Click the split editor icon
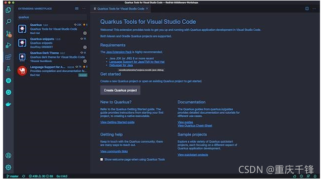322x179 pixels. pos(307,8)
